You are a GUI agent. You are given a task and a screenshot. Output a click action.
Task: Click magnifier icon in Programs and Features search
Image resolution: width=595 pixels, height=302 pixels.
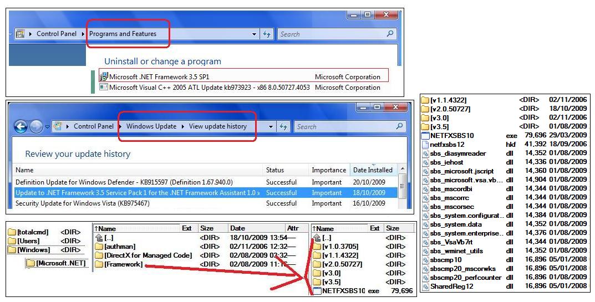[x=390, y=34]
